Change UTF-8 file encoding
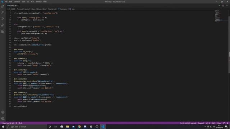The image size is (230, 129). 208,123
